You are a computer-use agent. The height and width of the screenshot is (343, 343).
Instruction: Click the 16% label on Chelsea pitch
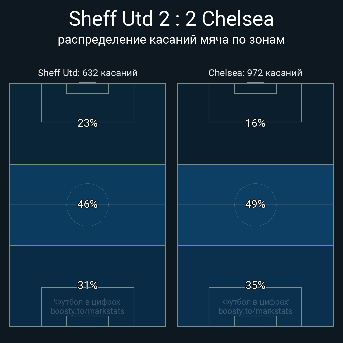255,123
